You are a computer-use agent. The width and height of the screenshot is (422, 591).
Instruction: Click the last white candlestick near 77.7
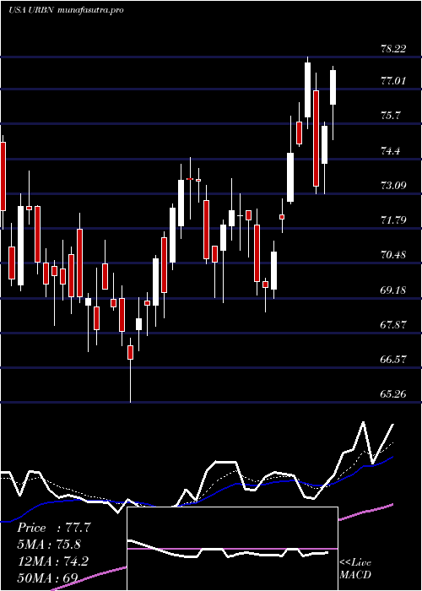point(333,87)
